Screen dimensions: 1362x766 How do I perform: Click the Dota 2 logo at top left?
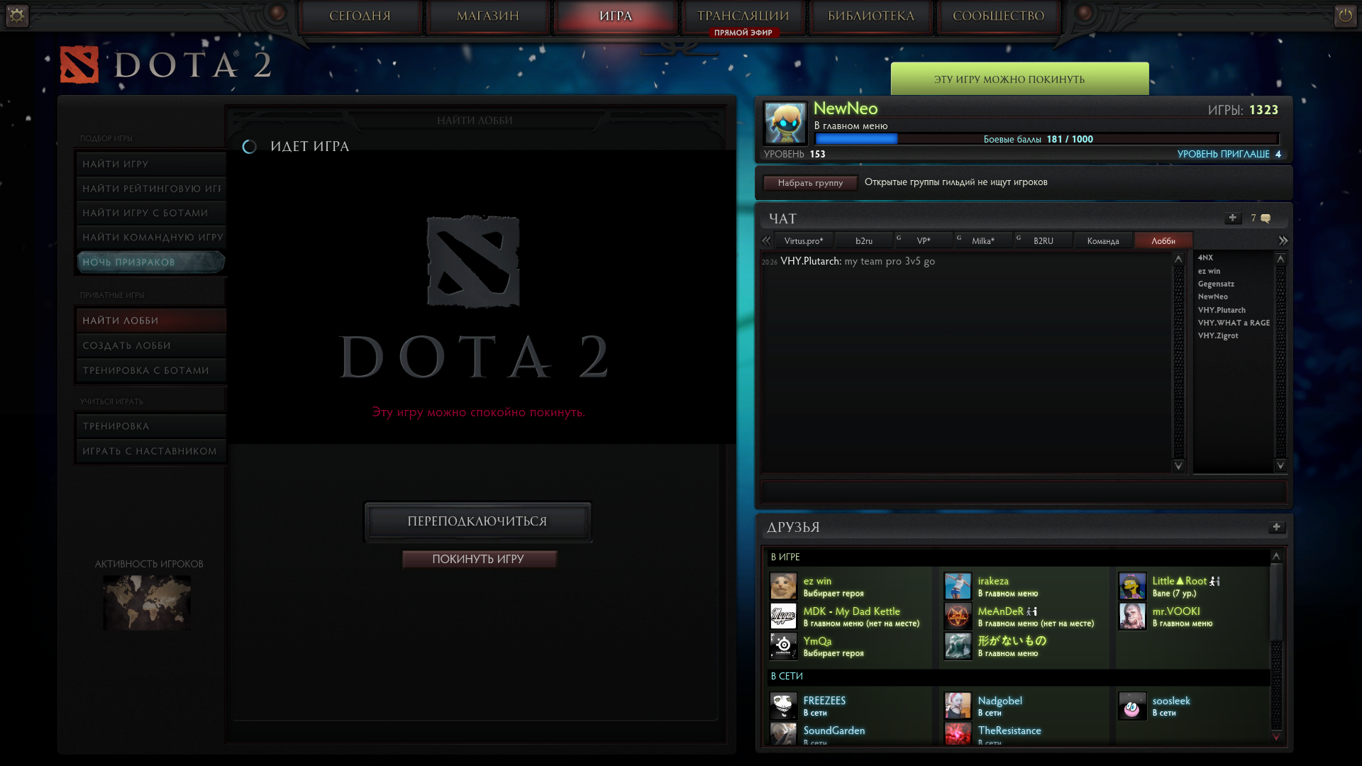pos(79,65)
